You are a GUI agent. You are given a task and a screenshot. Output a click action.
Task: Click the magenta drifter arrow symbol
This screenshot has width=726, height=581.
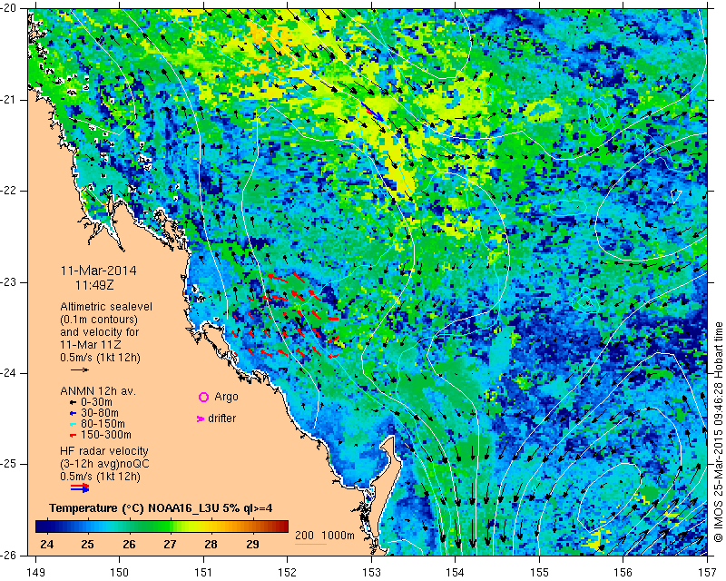pos(201,419)
